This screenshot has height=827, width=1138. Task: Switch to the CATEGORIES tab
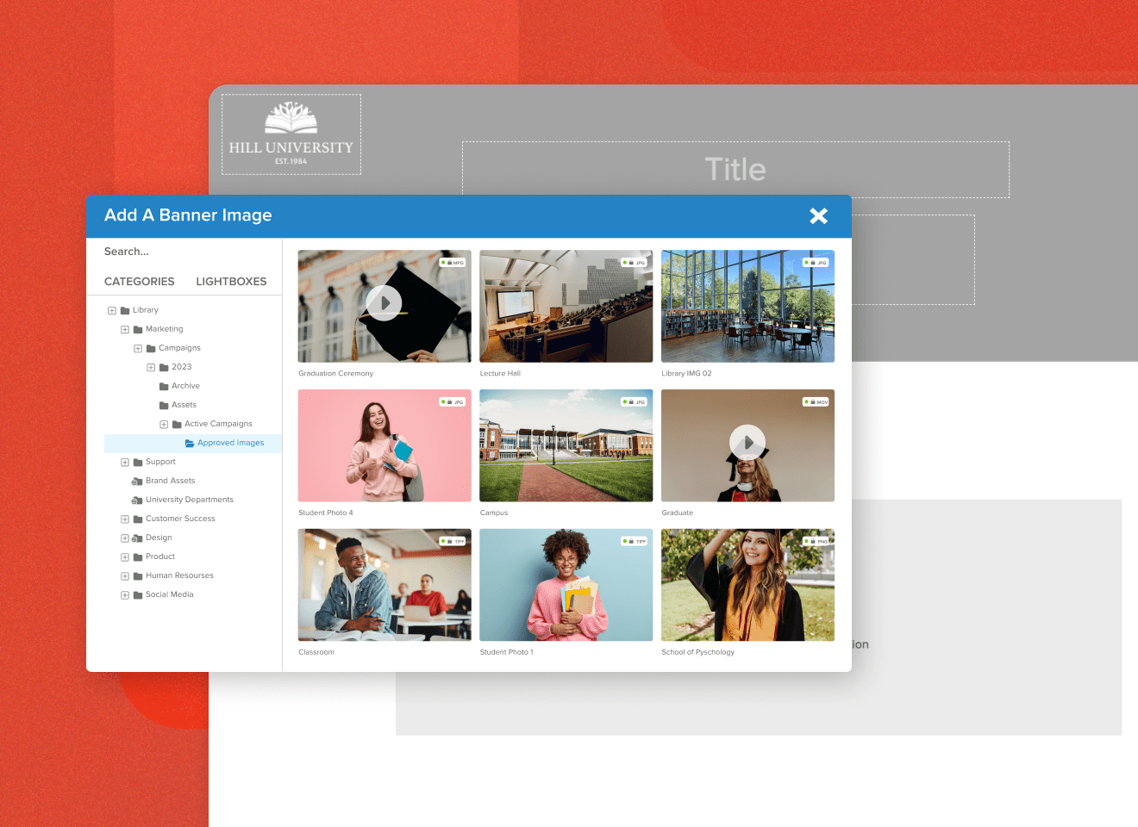pyautogui.click(x=140, y=282)
